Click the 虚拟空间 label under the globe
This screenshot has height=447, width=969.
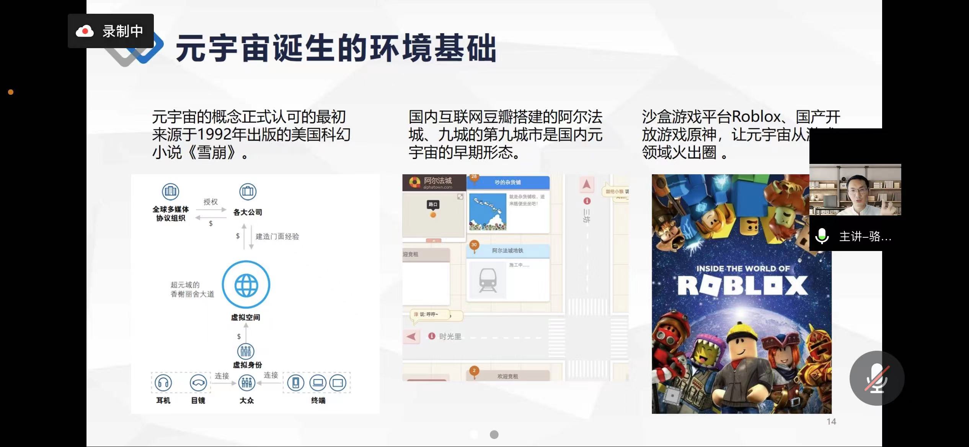245,317
